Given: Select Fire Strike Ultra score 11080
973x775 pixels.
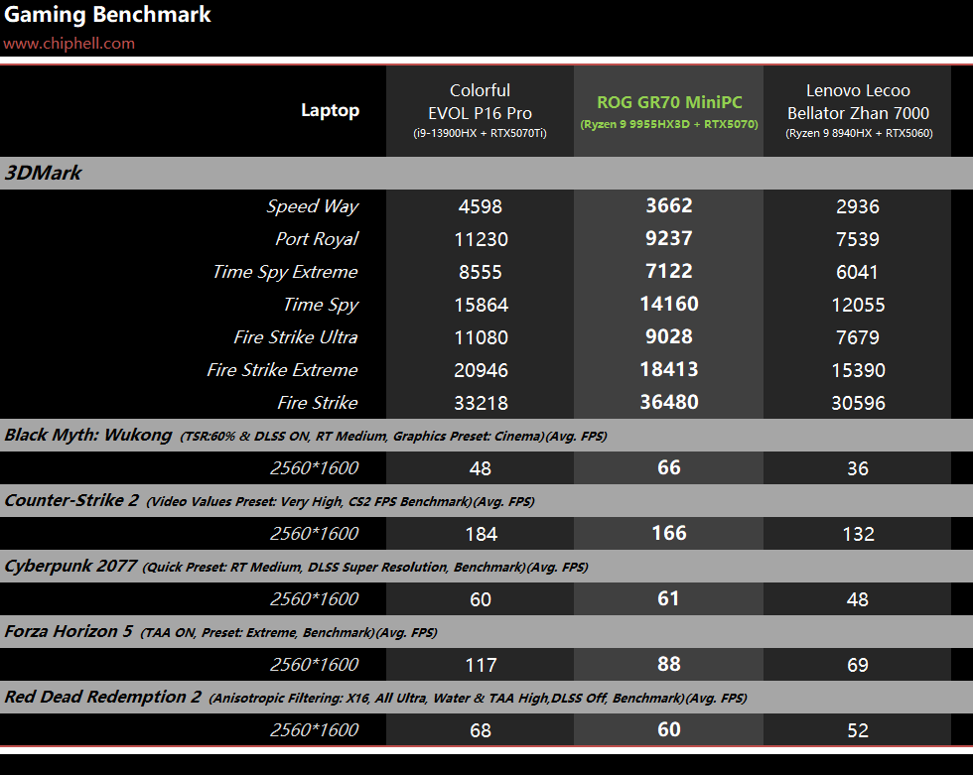Looking at the screenshot, I should [x=481, y=338].
